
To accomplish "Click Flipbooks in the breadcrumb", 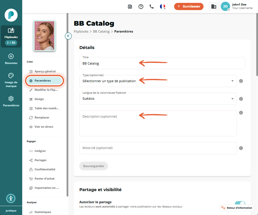I will 81,31.
